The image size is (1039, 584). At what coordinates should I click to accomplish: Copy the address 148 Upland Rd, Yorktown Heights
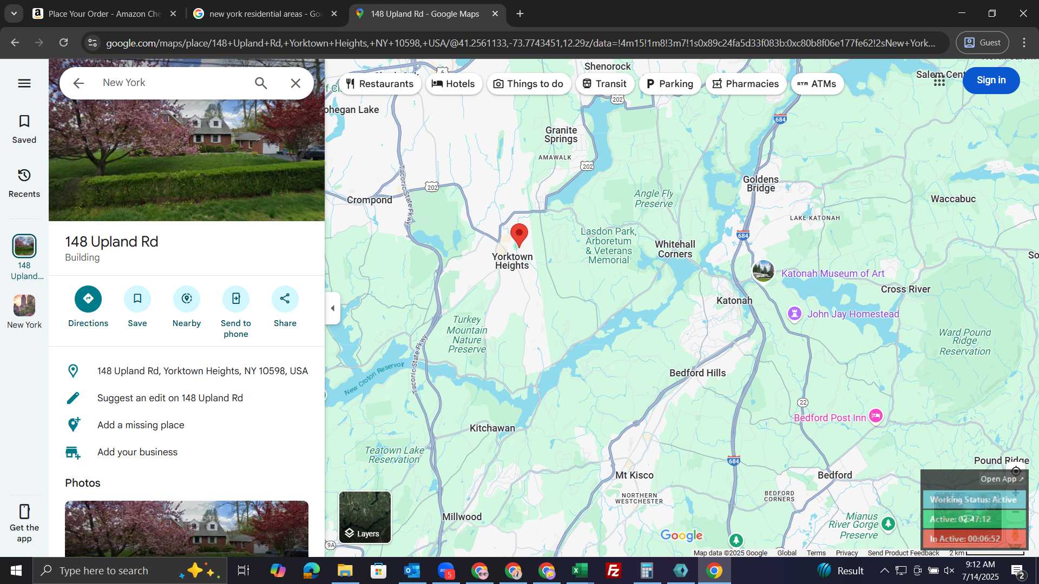(187, 371)
